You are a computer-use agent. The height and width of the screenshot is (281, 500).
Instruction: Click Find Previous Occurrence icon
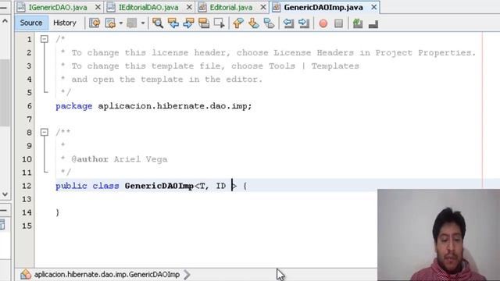click(x=173, y=23)
